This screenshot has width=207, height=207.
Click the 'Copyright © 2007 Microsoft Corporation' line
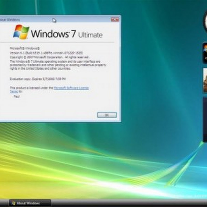tap(49, 57)
